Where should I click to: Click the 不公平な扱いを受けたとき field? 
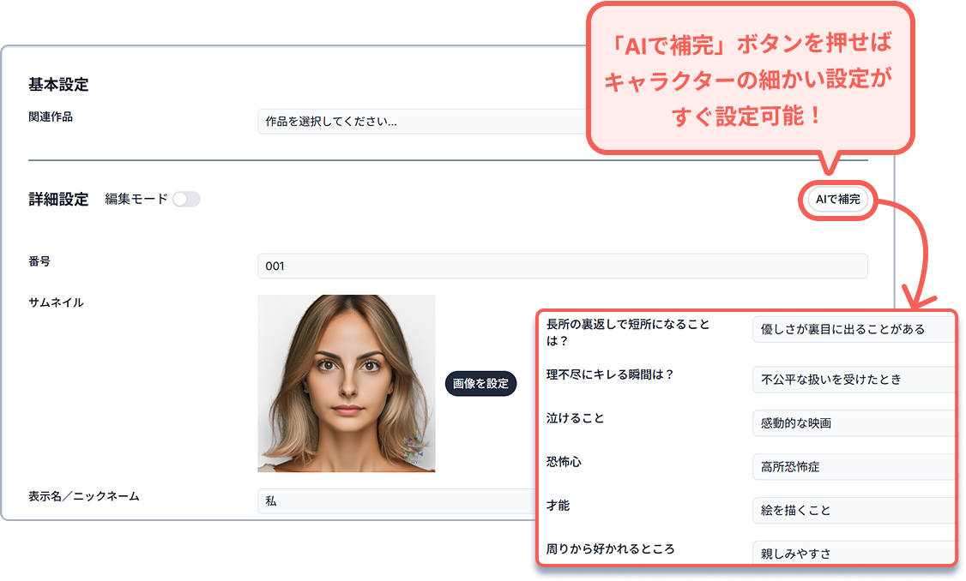(x=853, y=379)
